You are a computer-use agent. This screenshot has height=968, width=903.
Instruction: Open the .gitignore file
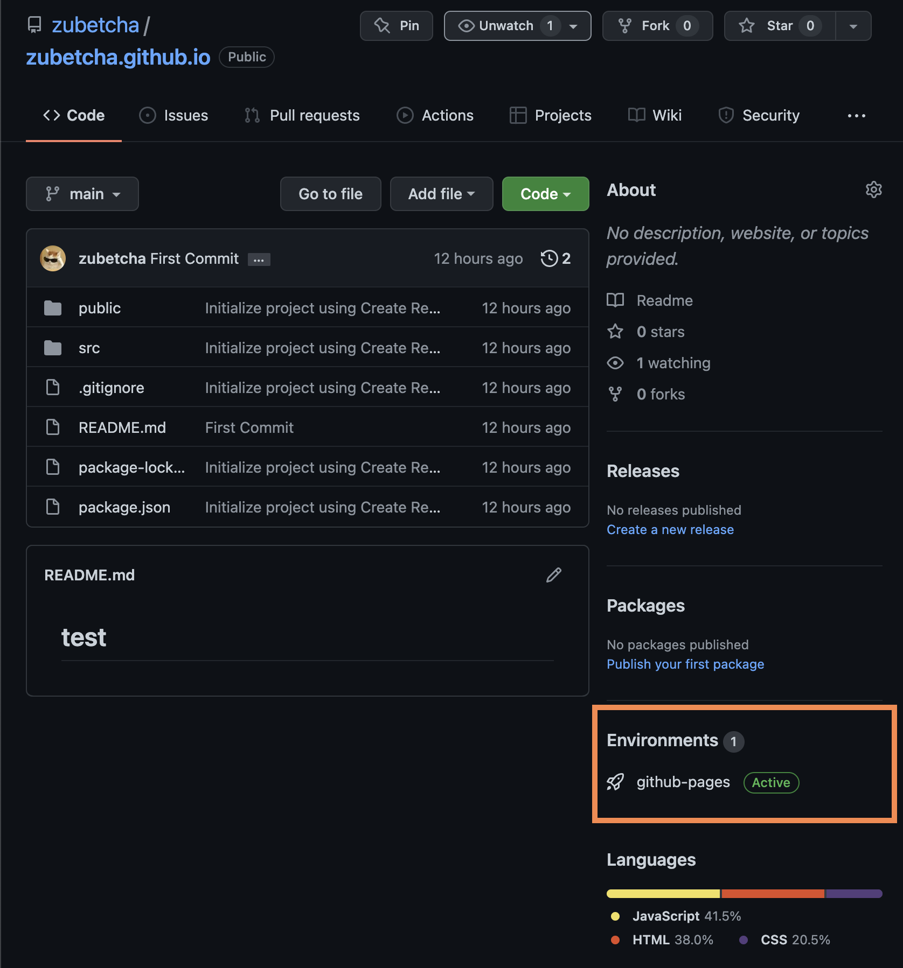(x=111, y=388)
